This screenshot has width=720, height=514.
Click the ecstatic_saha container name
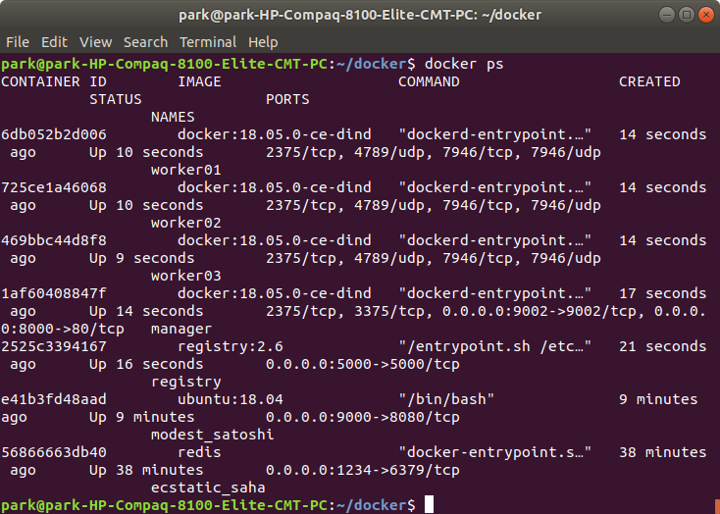point(208,488)
